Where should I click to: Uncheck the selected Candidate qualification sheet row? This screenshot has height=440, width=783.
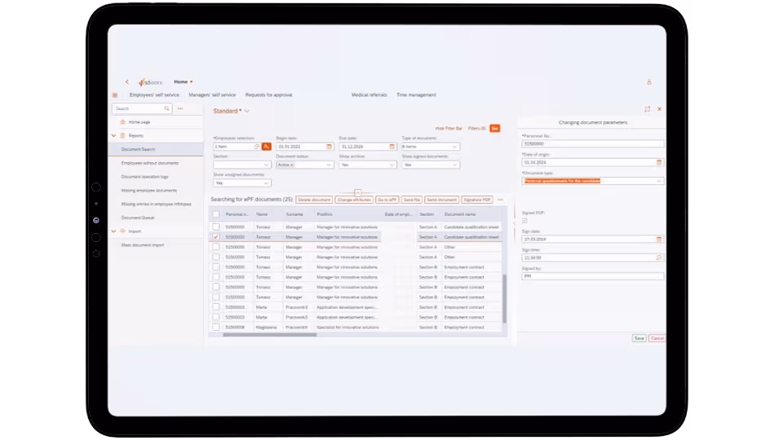(215, 237)
